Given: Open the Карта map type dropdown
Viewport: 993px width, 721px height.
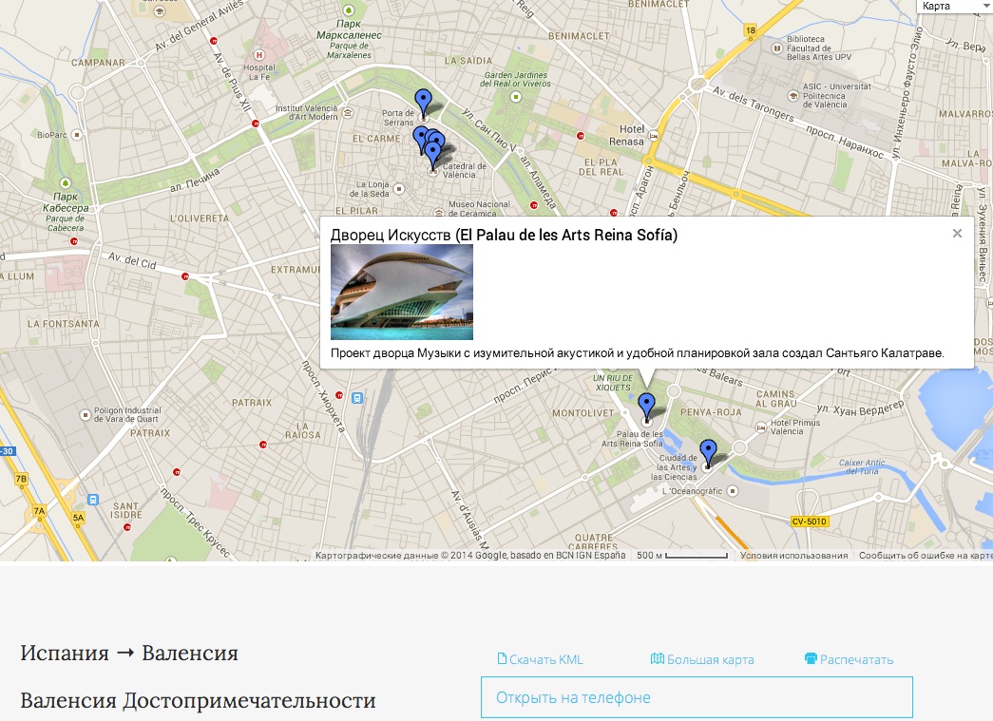Looking at the screenshot, I should click(954, 6).
